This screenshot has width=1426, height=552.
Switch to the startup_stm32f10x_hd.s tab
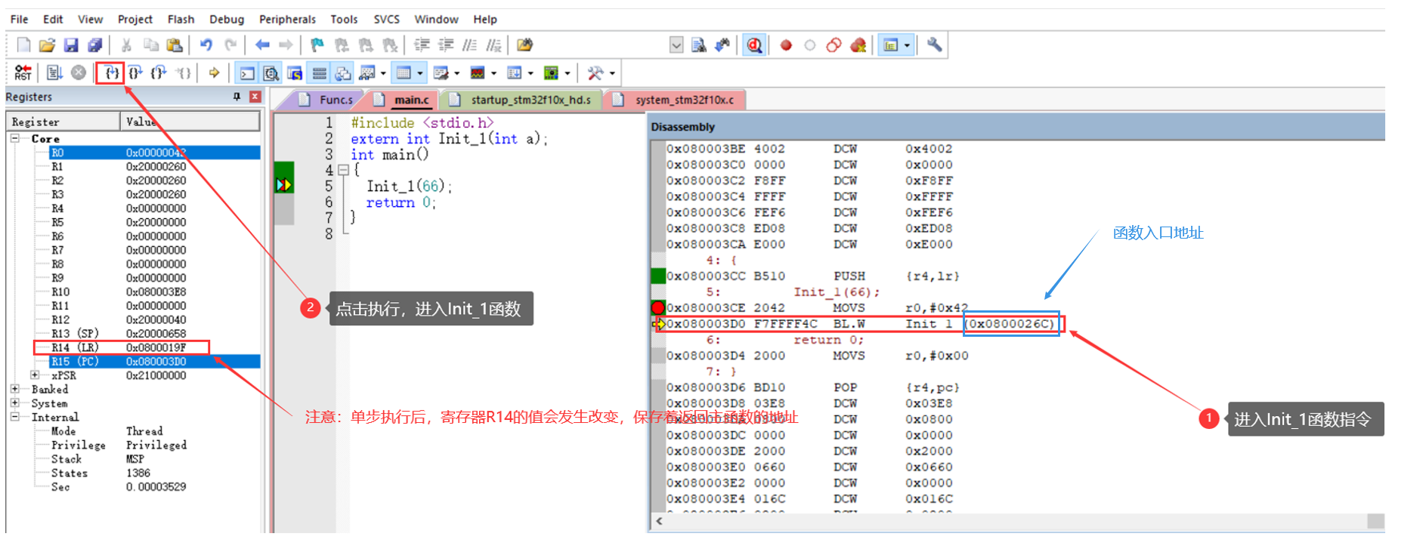[520, 100]
